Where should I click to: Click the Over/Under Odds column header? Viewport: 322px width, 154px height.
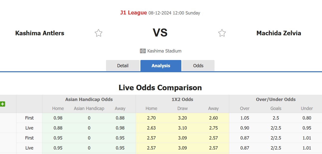click(x=276, y=99)
